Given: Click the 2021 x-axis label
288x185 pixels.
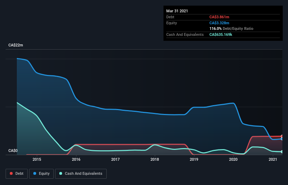Looking at the screenshot, I should 273,159.
